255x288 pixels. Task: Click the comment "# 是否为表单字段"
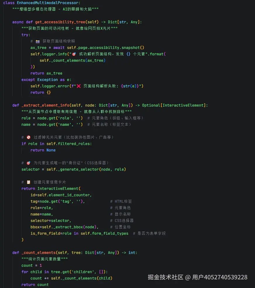[149, 234]
